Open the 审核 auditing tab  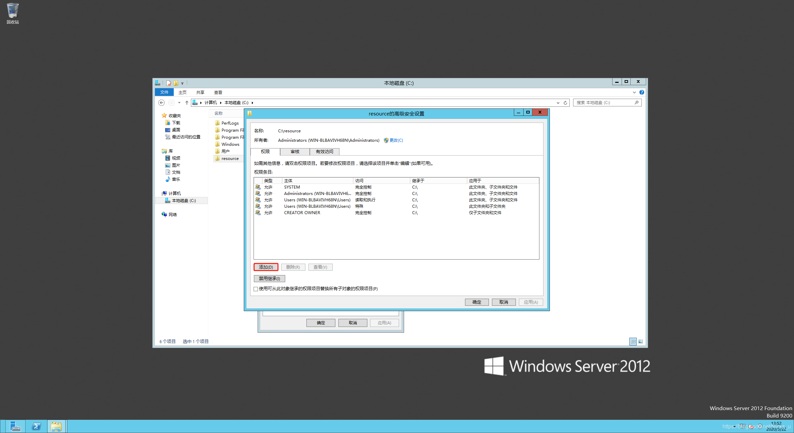coord(295,152)
